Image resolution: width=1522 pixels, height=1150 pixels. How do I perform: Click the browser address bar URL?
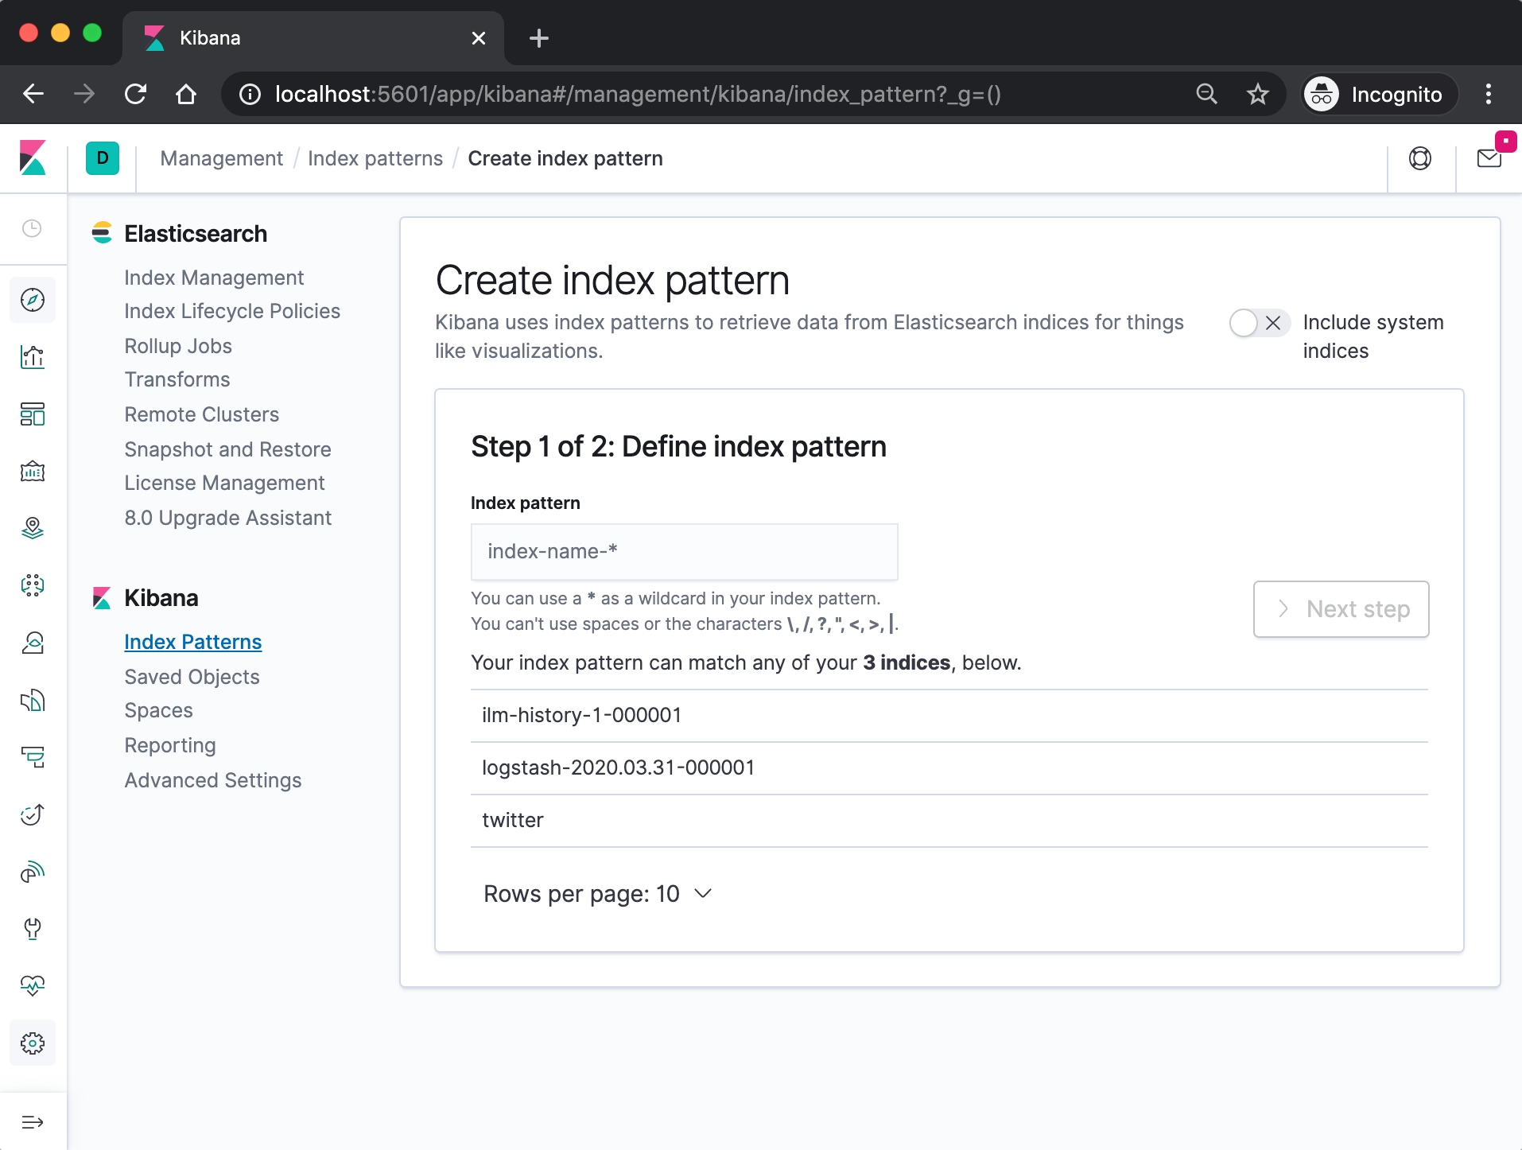pos(638,95)
